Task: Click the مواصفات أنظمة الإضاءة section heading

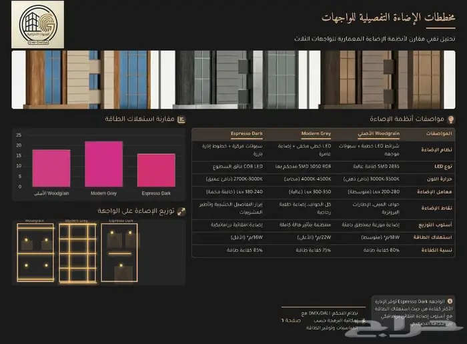Action: (407, 119)
